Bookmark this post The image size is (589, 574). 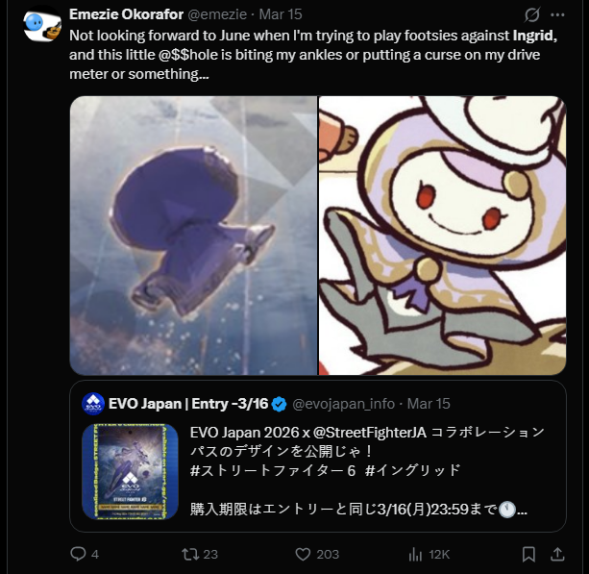528,554
